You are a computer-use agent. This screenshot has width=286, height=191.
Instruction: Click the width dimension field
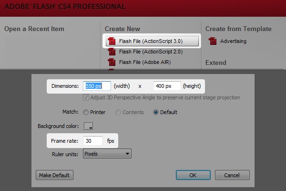[x=97, y=86]
